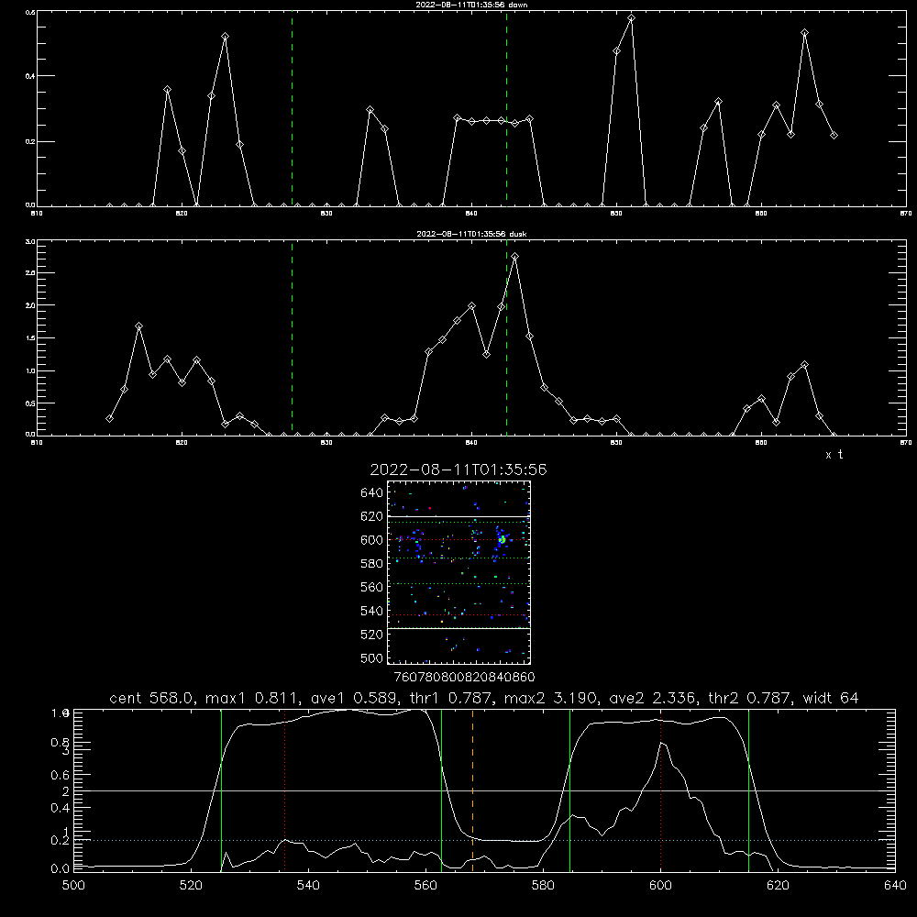The image size is (917, 917).
Task: Click the red dotted line at 600 in the bottom plot
Action: (x=661, y=790)
